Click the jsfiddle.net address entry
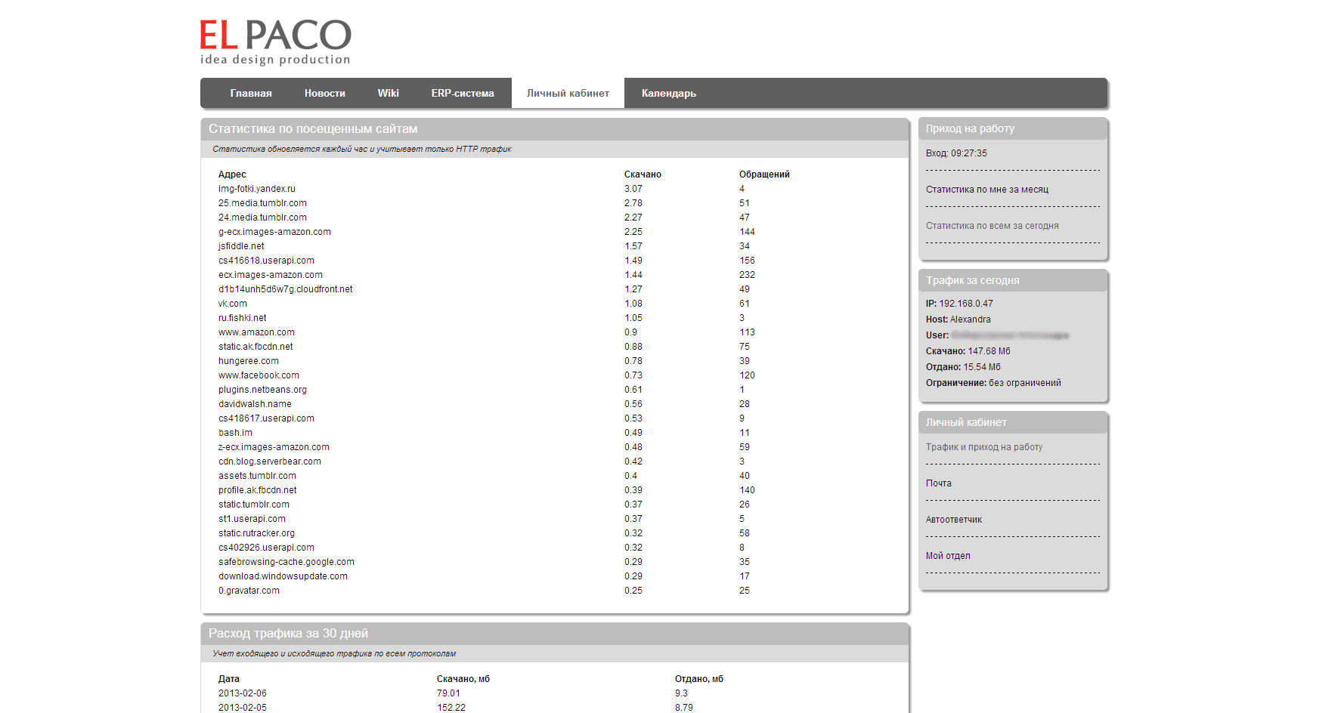1344x713 pixels. click(x=241, y=246)
